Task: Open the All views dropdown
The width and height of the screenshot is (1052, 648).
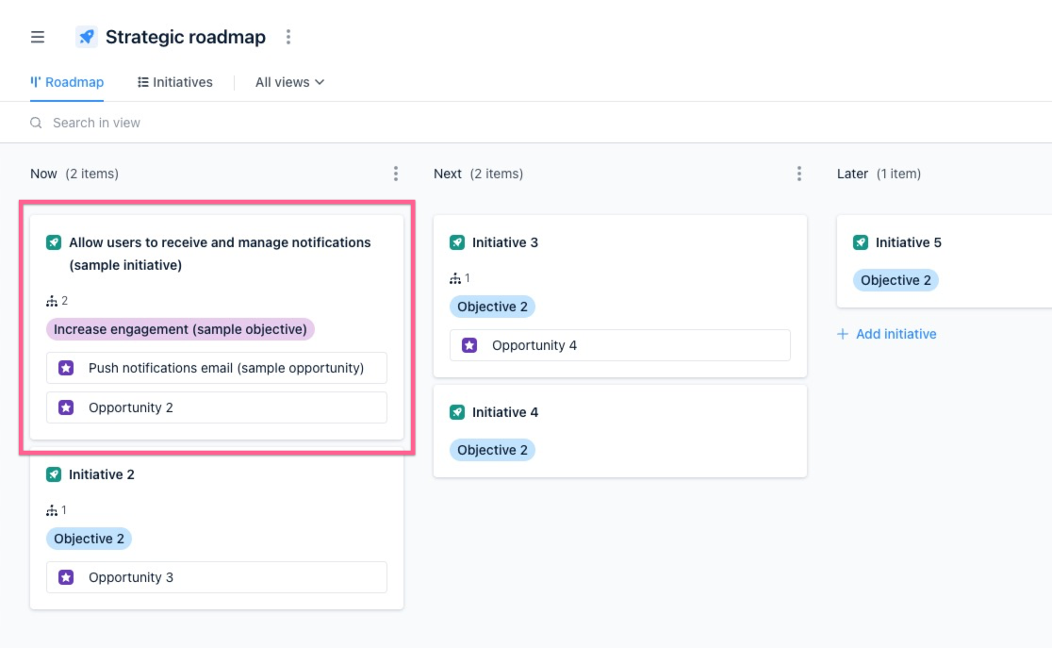Action: pyautogui.click(x=288, y=82)
